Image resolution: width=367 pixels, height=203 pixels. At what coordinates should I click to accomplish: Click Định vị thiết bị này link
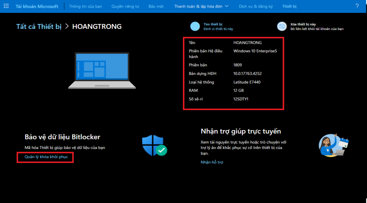[218, 29]
